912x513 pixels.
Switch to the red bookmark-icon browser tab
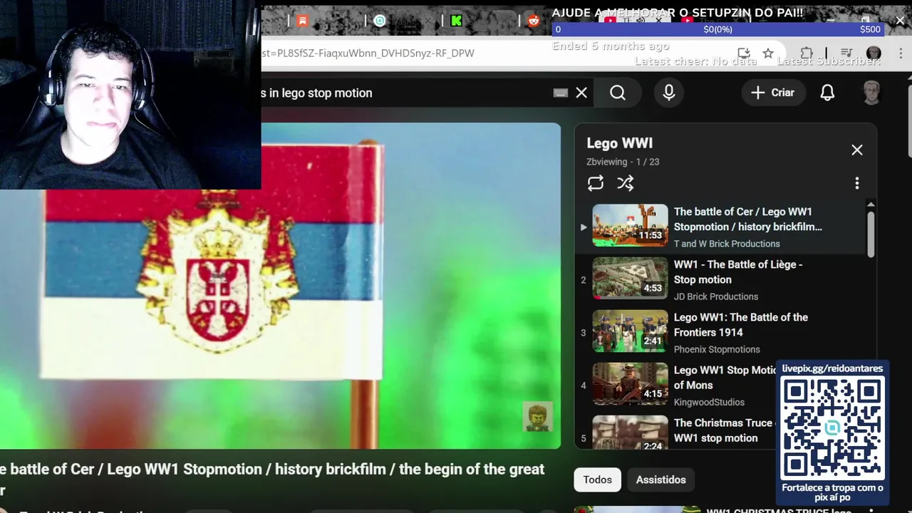[303, 21]
